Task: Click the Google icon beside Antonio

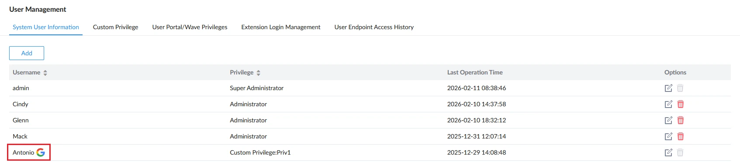Action: coord(41,152)
